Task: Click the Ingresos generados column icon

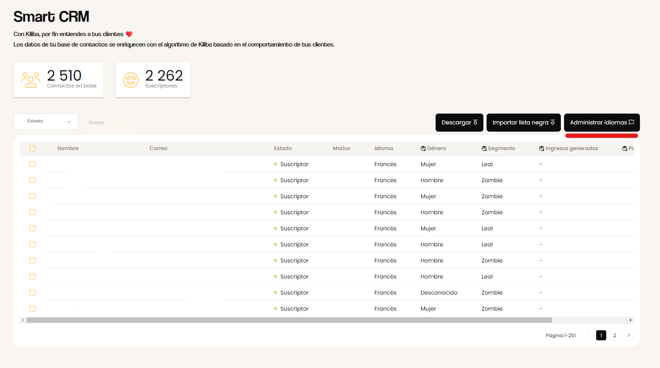Action: [542, 148]
